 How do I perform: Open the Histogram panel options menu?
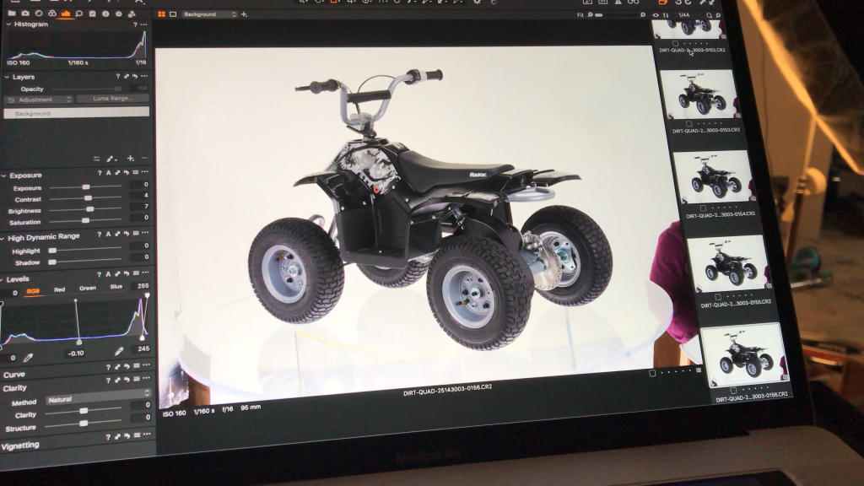pyautogui.click(x=144, y=24)
